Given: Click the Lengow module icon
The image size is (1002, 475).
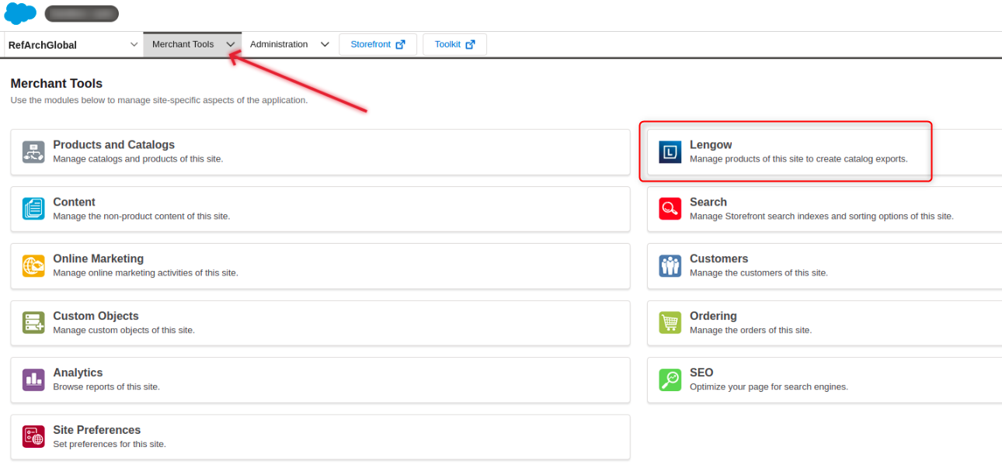Looking at the screenshot, I should coord(670,152).
